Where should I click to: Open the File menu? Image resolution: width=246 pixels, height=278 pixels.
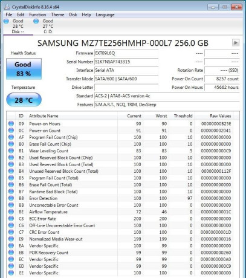(9, 15)
